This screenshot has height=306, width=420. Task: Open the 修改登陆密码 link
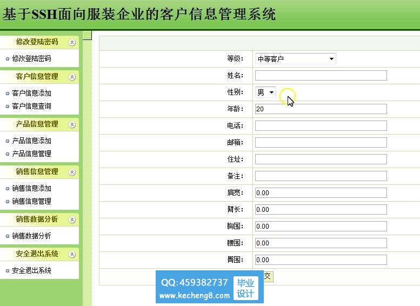(31, 58)
